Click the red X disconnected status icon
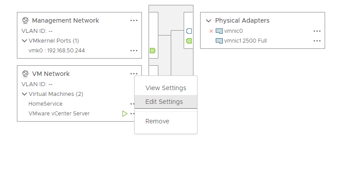 tap(211, 31)
